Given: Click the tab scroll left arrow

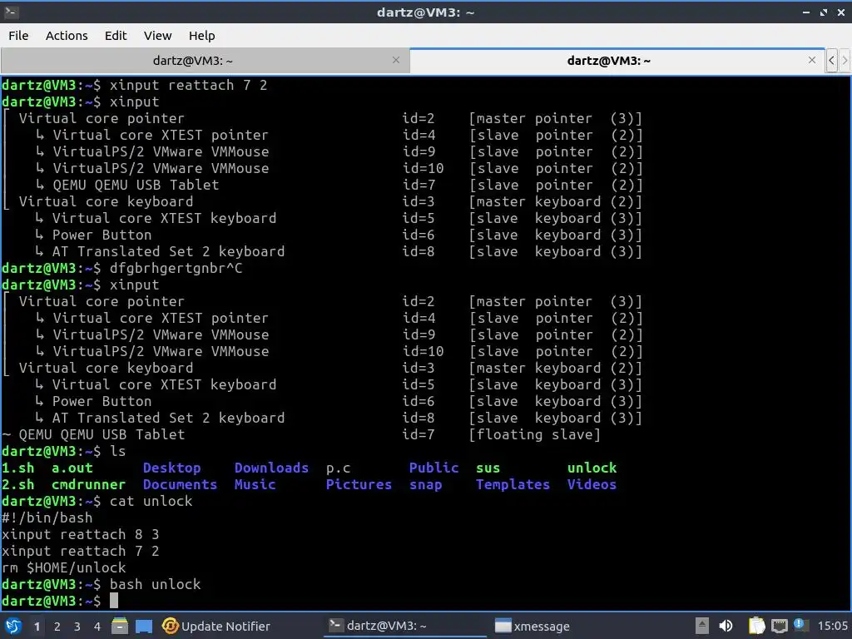Looking at the screenshot, I should pos(831,60).
